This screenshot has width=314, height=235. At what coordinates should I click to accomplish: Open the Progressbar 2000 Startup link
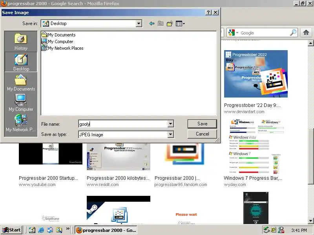click(x=48, y=178)
